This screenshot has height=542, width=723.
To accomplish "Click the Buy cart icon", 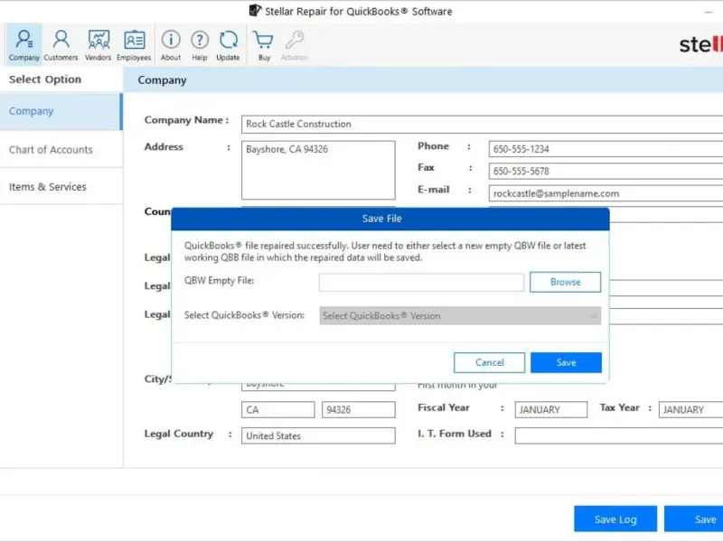I will (264, 44).
